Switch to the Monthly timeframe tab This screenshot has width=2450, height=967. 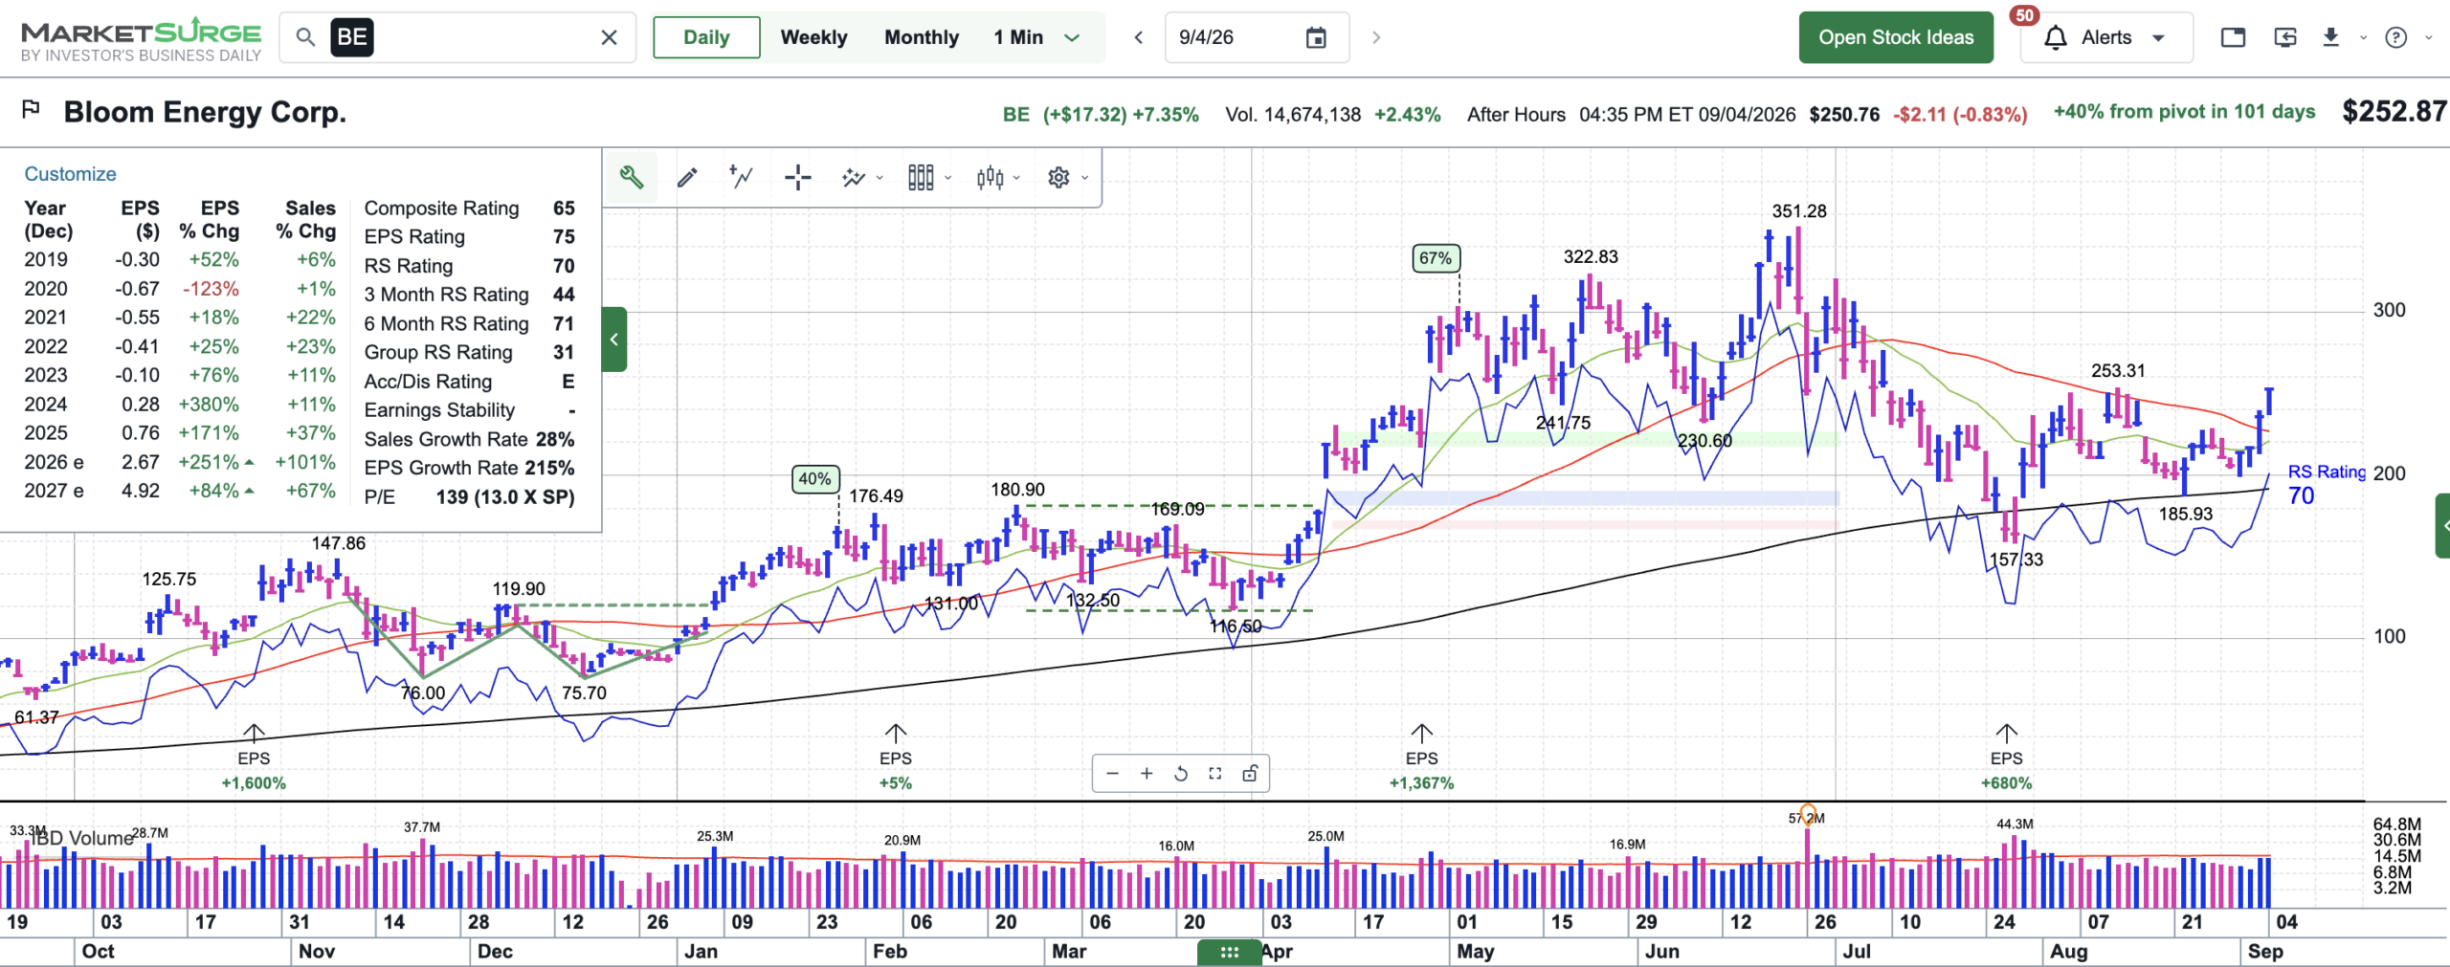(x=921, y=37)
